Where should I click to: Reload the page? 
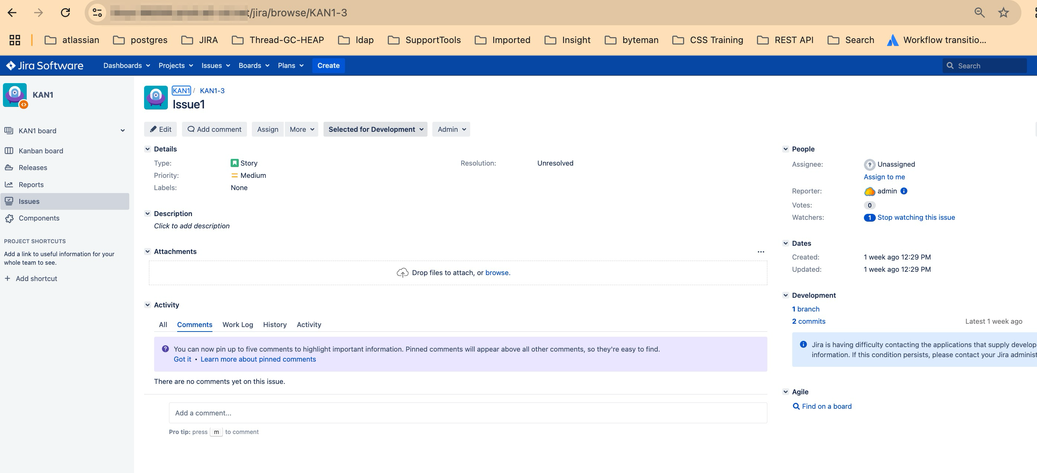pyautogui.click(x=65, y=13)
